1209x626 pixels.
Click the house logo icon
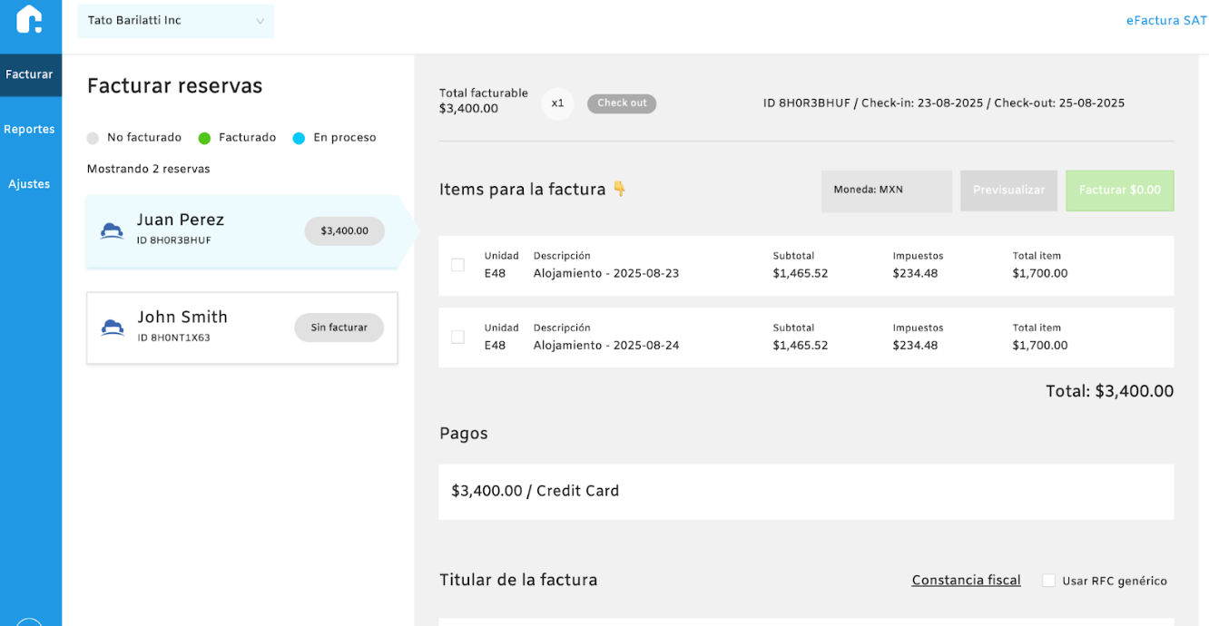(29, 20)
